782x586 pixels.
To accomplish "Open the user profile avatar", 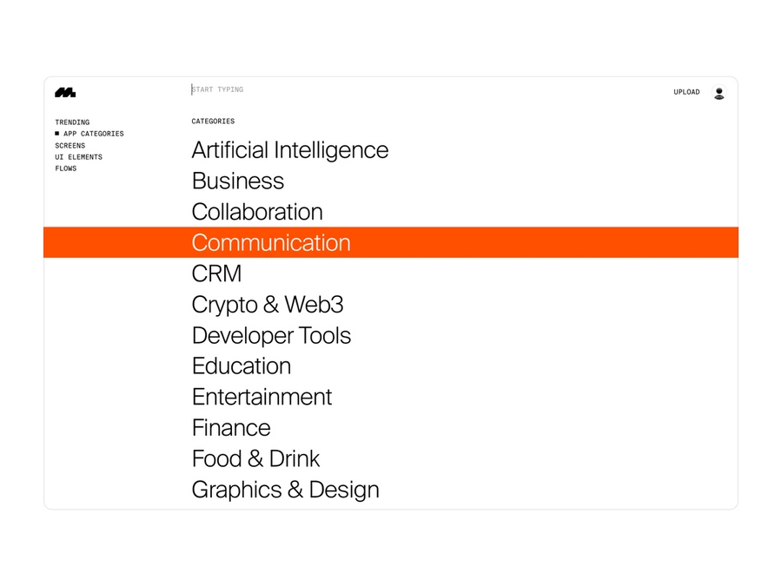I will (719, 92).
